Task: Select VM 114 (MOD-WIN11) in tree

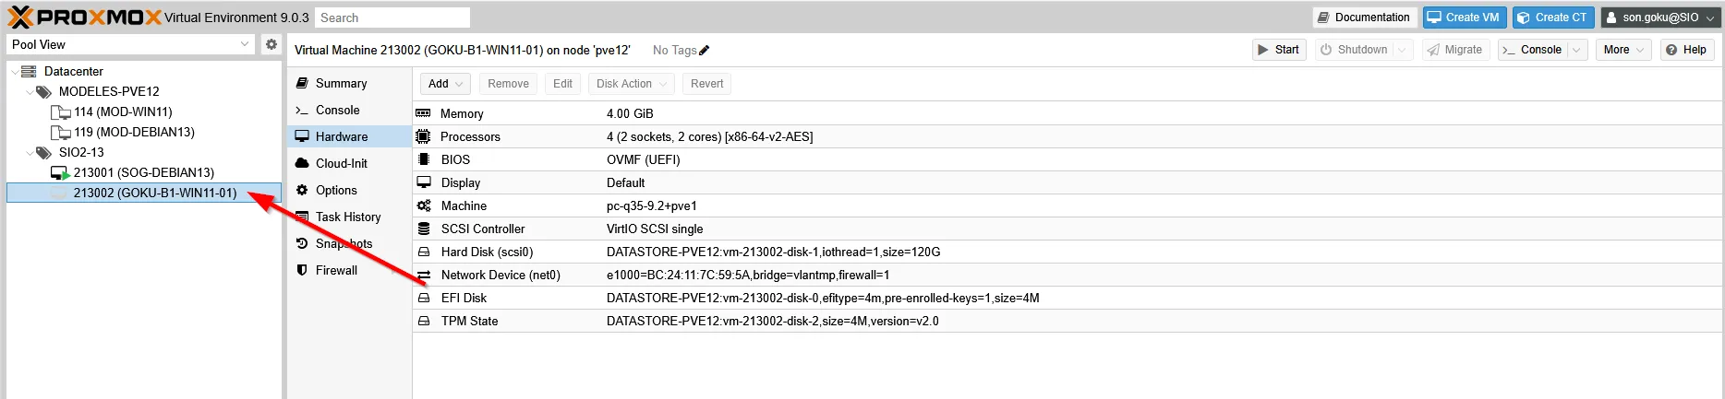Action: (123, 111)
